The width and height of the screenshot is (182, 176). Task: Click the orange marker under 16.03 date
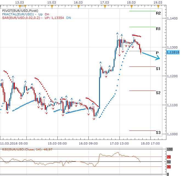(79, 6)
